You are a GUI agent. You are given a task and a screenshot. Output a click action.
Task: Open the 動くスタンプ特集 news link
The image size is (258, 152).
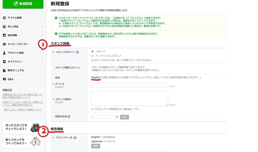(x=22, y=109)
